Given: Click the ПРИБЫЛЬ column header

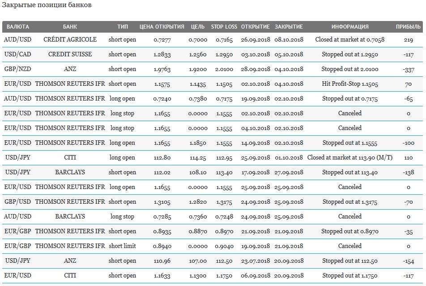Looking at the screenshot, I should [408, 27].
